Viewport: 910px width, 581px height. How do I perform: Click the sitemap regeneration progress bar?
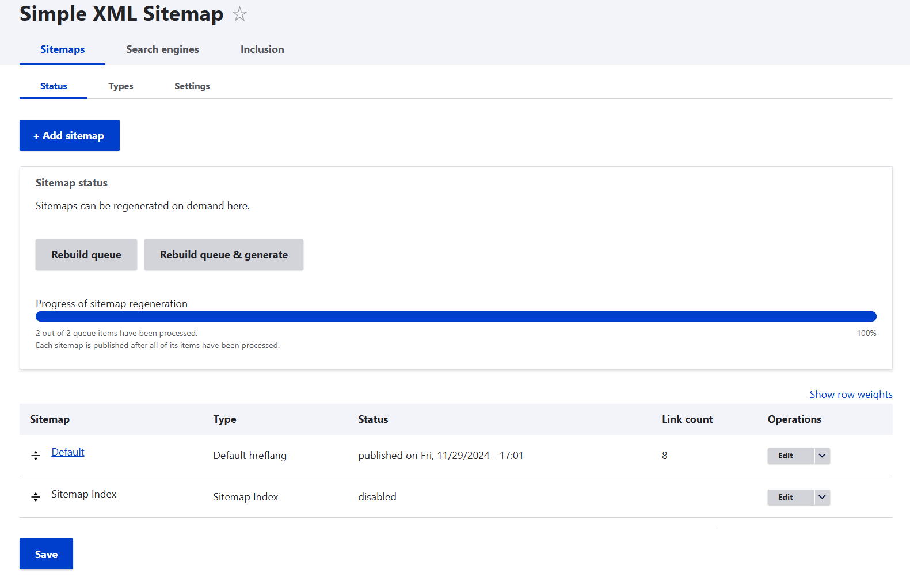point(456,316)
